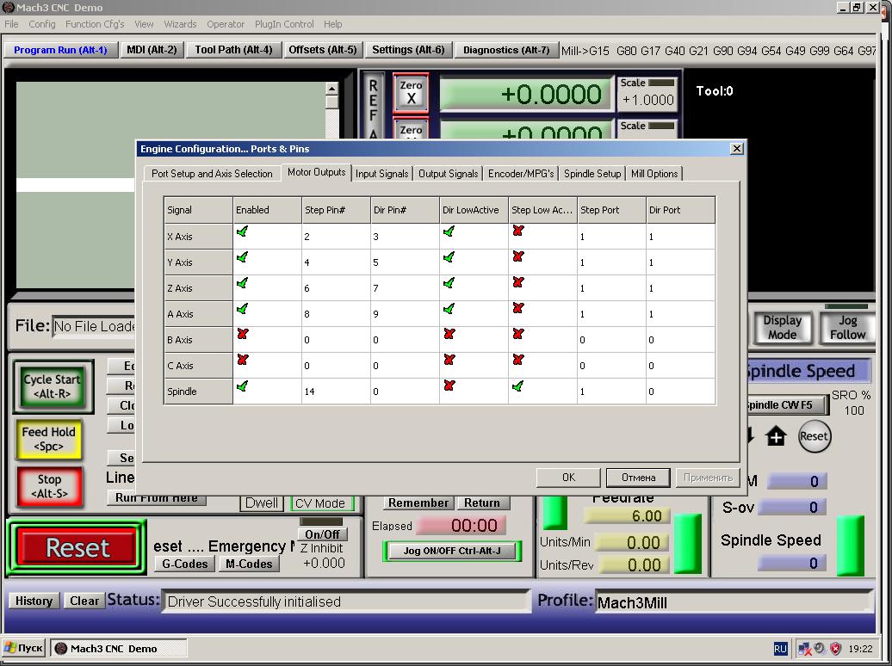Close the Engine Configuration dialog

click(737, 149)
